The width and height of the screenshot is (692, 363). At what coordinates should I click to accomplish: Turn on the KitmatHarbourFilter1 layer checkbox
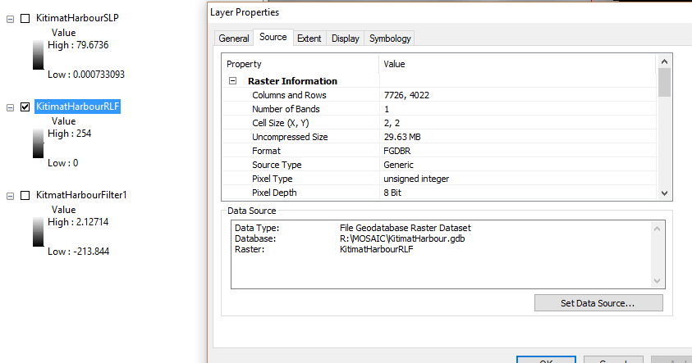(x=25, y=195)
